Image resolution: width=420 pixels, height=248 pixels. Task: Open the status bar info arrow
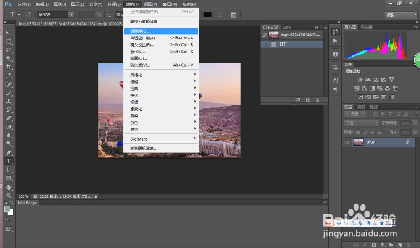click(x=96, y=197)
